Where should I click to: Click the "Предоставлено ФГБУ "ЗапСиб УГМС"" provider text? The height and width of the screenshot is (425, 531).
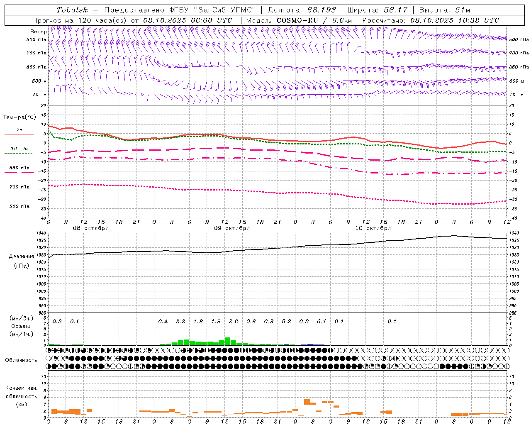point(180,10)
